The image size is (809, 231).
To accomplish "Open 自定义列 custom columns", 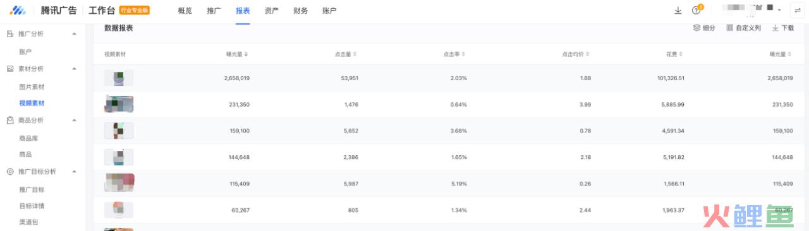I will 743,28.
